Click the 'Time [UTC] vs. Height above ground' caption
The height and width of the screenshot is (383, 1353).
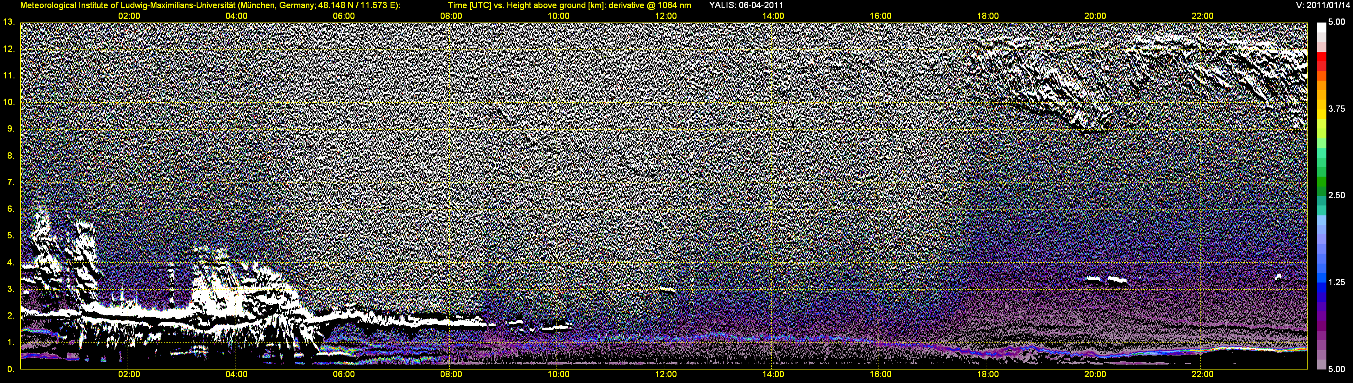click(569, 5)
